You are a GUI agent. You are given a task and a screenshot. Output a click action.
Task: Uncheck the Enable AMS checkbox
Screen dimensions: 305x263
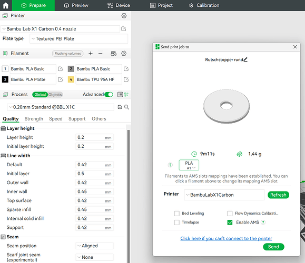coord(230,222)
